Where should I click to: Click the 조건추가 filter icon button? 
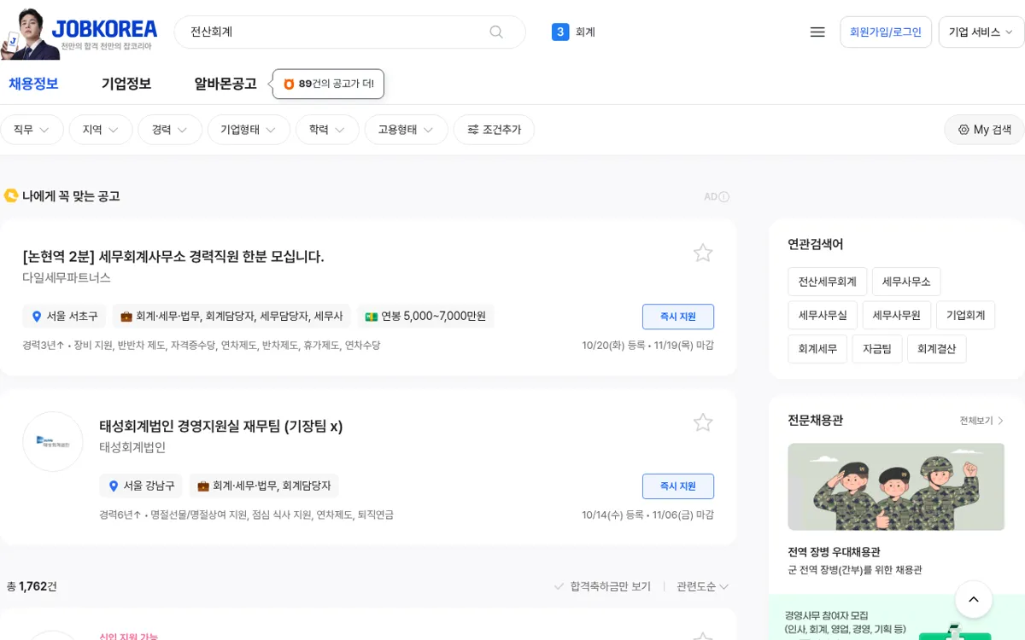point(494,130)
